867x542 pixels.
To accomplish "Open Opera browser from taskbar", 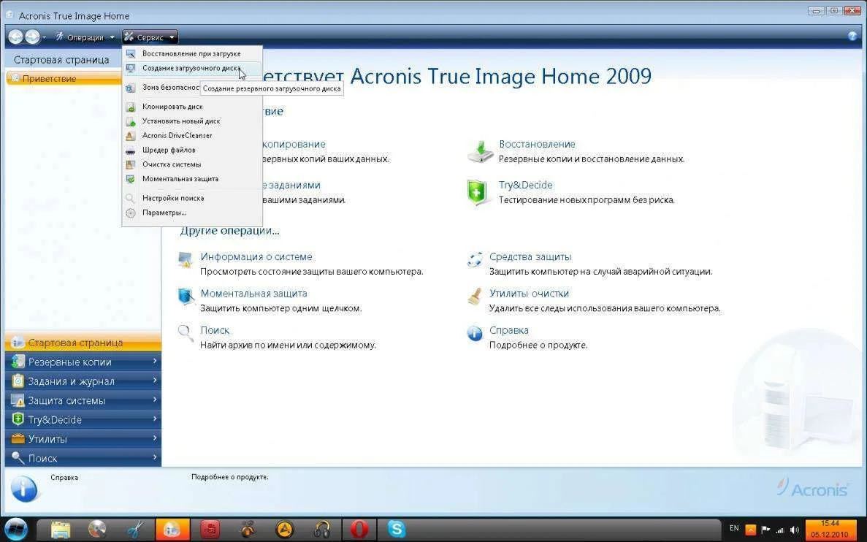I will click(x=359, y=530).
